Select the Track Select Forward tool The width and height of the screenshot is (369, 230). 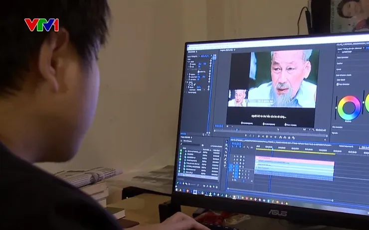point(226,145)
